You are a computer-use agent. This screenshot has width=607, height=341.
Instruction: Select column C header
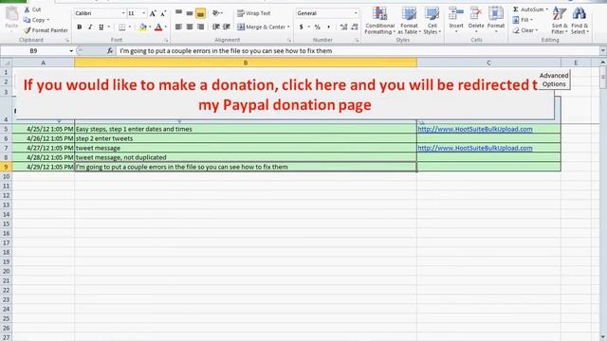pyautogui.click(x=488, y=63)
